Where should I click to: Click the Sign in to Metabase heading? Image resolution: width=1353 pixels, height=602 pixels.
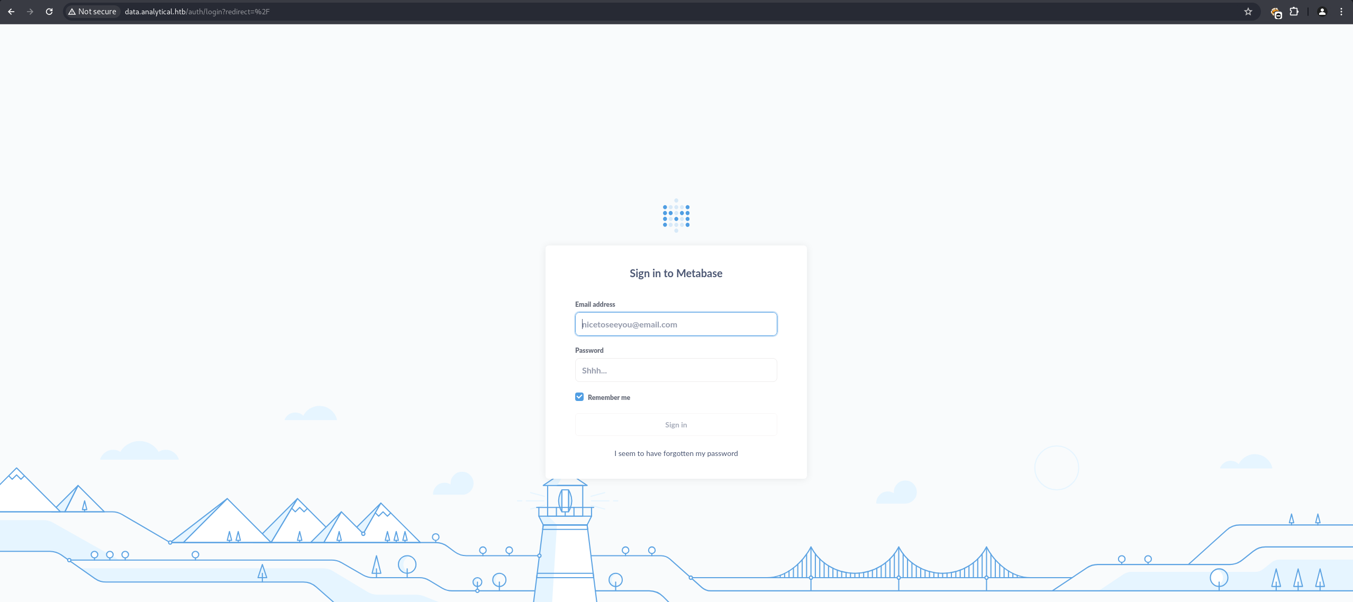[676, 273]
